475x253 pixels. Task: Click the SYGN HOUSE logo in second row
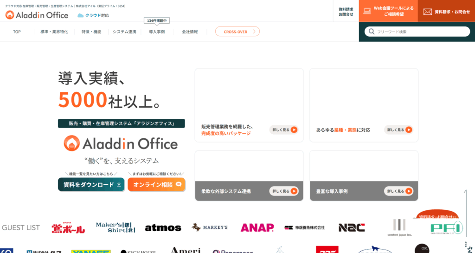(x=138, y=252)
